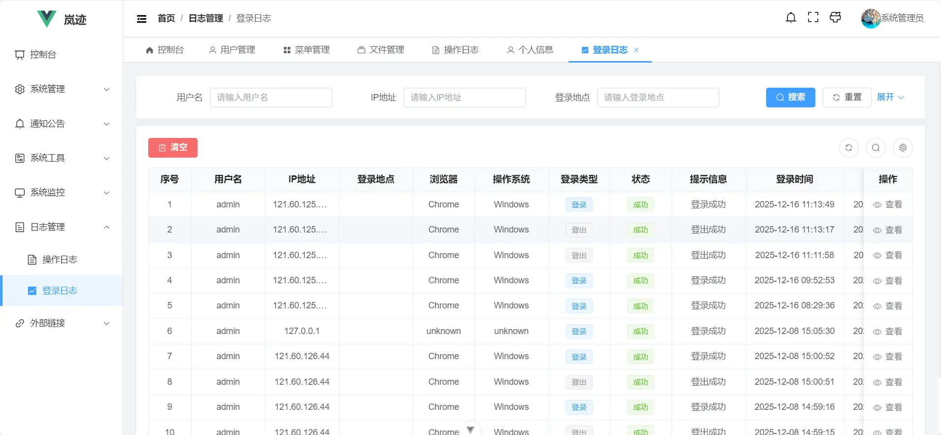Expand more filters with 展开
Viewport: 941px width, 435px height.
tap(890, 98)
